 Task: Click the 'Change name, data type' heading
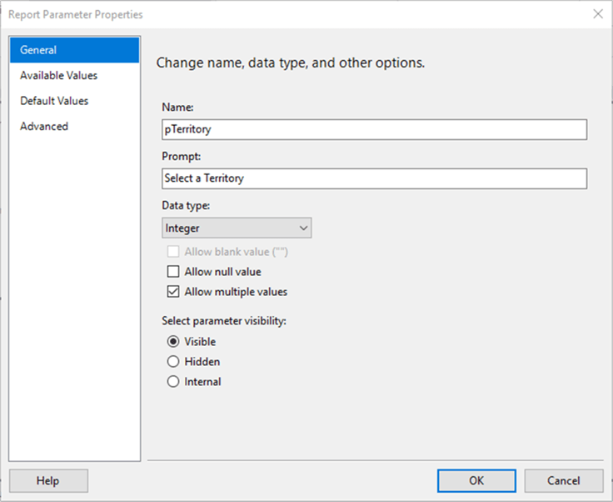291,63
